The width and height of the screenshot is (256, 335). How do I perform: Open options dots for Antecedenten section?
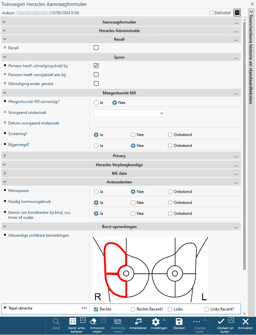coord(236,183)
